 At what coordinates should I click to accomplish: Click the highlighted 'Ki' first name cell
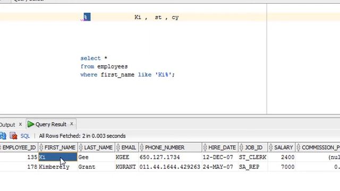click(x=58, y=157)
